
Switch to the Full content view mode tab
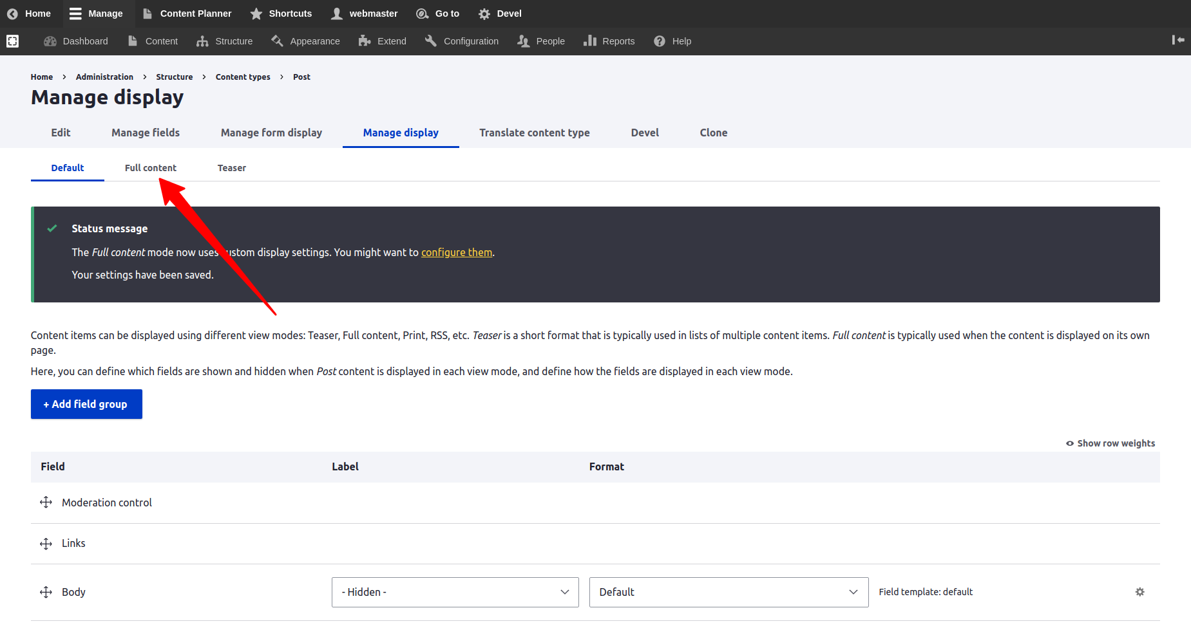point(150,168)
